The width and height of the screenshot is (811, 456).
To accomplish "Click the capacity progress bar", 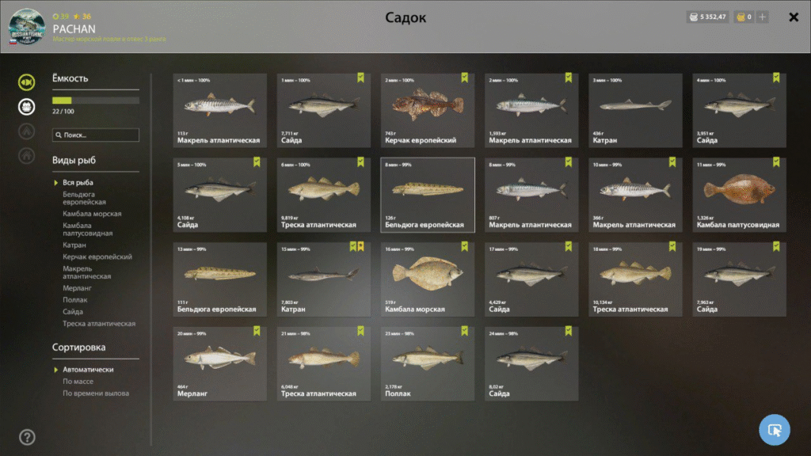I will click(96, 101).
